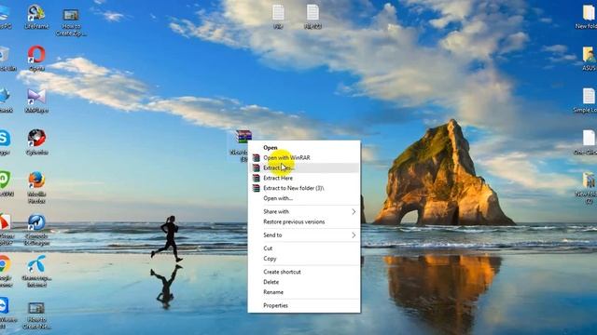Choose Rename in the context menu
Viewport: 597px width, 335px height.
click(273, 292)
